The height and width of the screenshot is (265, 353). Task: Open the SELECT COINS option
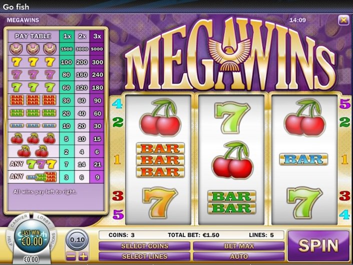145,246
